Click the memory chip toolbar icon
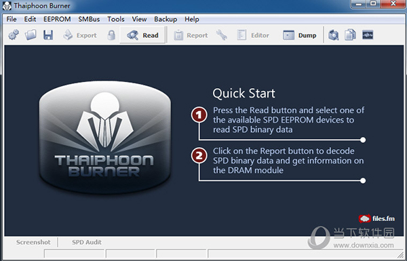The image size is (407, 261). click(x=368, y=35)
